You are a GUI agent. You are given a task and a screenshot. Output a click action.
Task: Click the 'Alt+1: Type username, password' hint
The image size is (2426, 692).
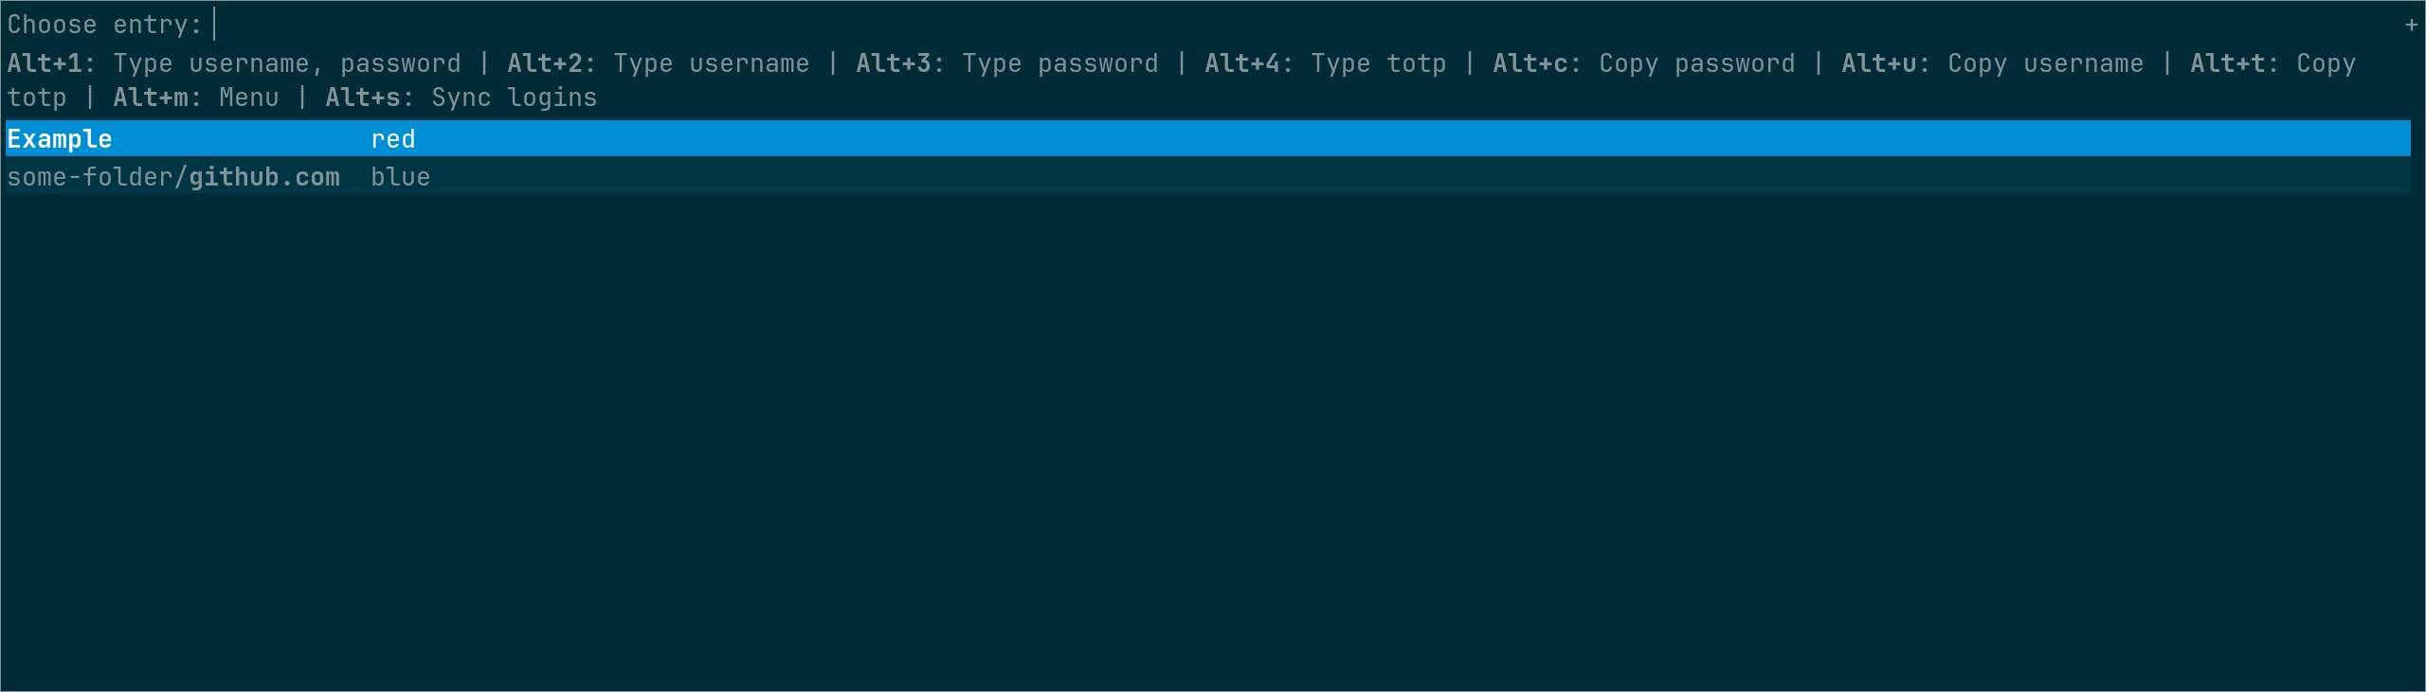tap(234, 63)
